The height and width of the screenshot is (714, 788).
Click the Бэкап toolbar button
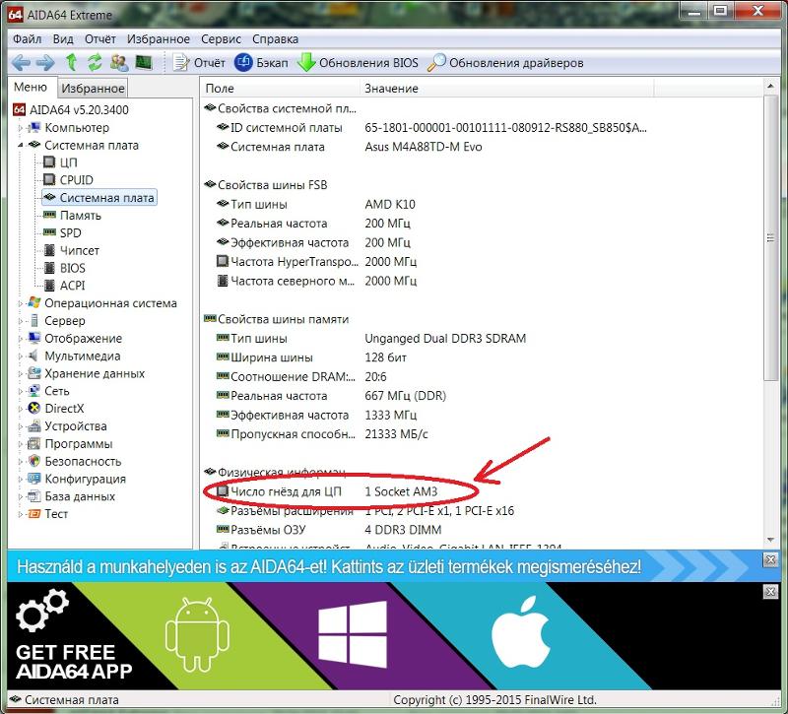261,63
